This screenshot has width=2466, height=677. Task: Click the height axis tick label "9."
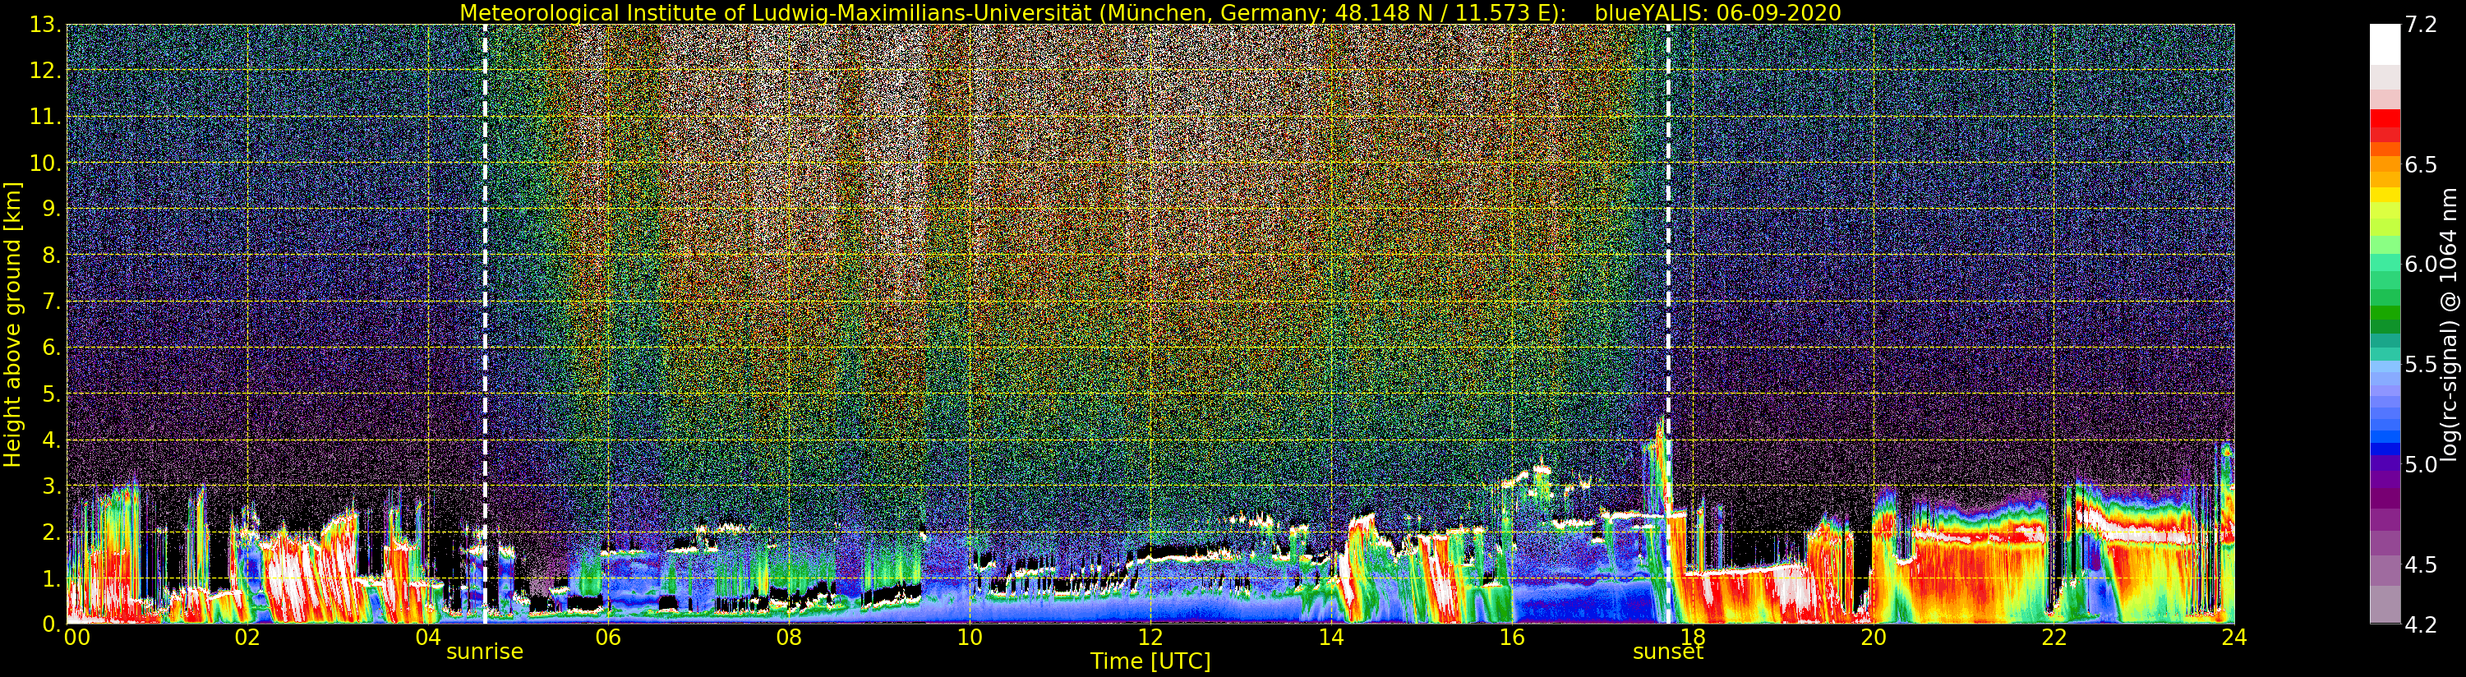click(x=51, y=209)
